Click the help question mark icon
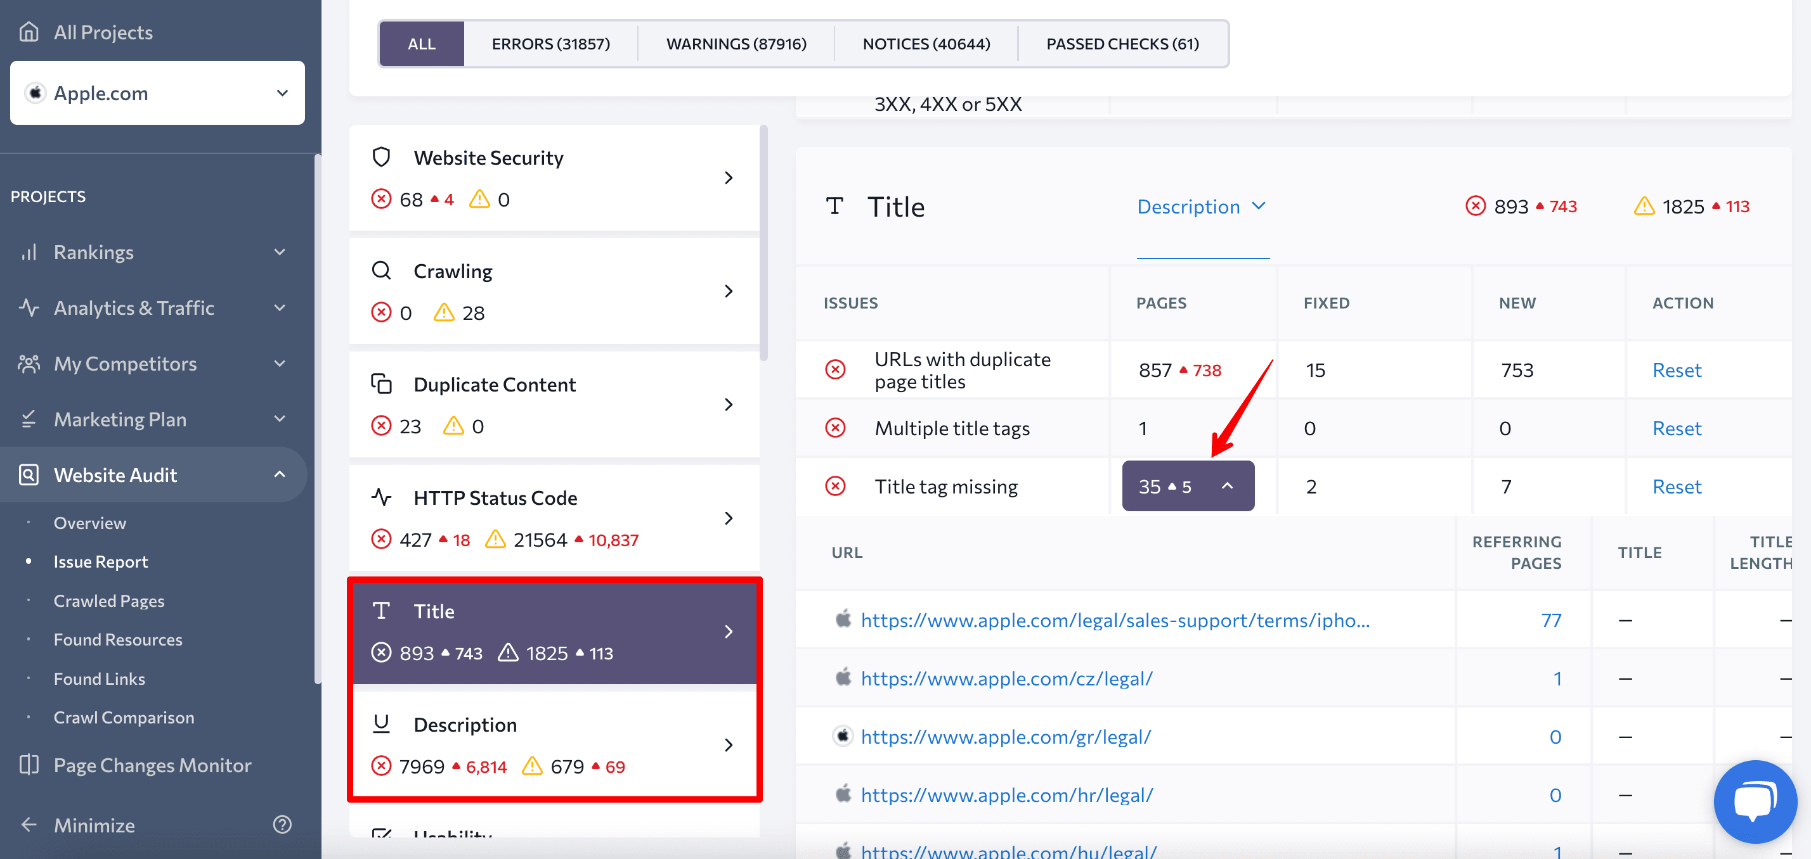 click(282, 825)
